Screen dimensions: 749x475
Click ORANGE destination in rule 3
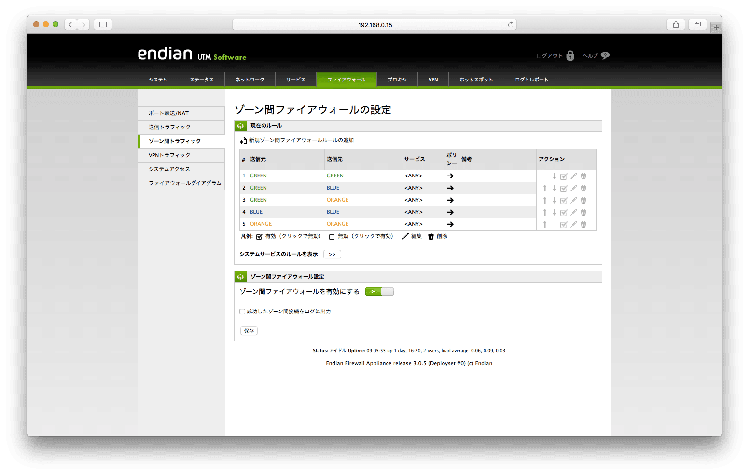[x=337, y=200]
